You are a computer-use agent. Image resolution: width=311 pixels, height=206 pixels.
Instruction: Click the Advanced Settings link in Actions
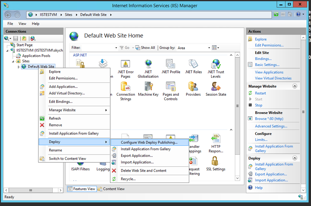click(271, 126)
